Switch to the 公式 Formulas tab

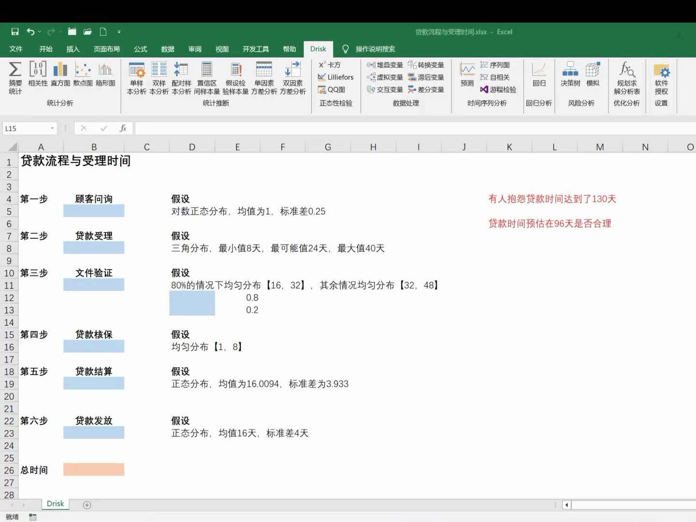pos(141,49)
